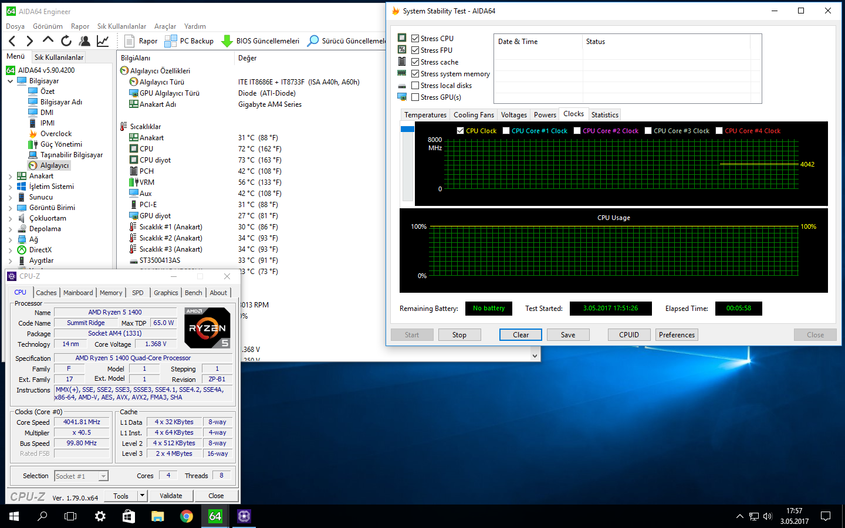
Task: Open Google Chrome from taskbar
Action: 187,516
